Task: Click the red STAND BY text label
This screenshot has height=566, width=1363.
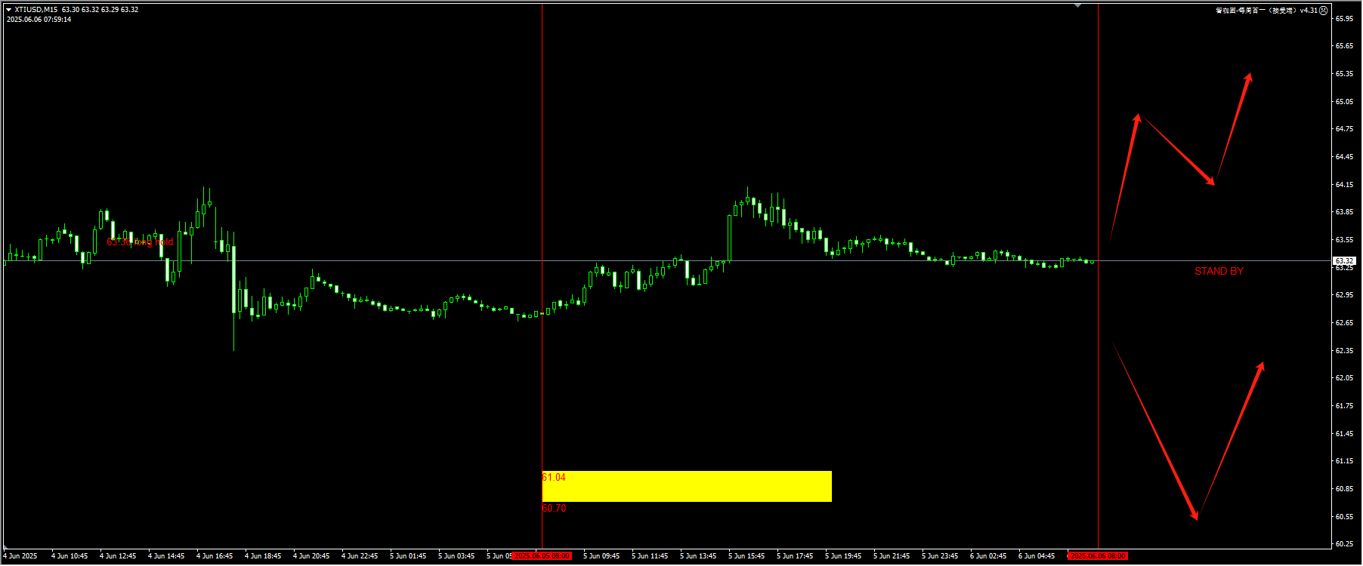Action: (x=1218, y=271)
